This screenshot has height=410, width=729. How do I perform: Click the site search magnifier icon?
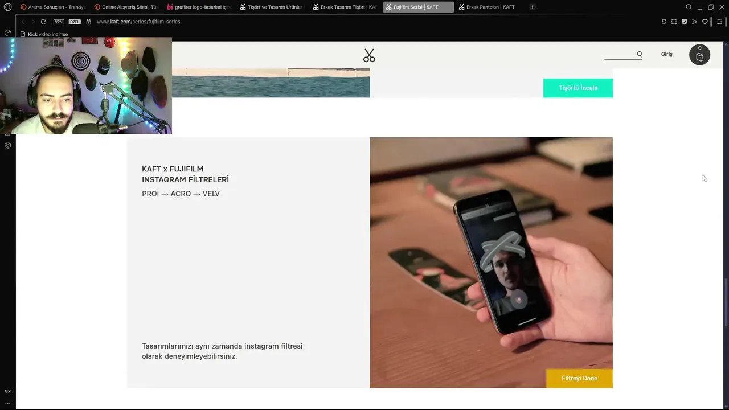639,54
